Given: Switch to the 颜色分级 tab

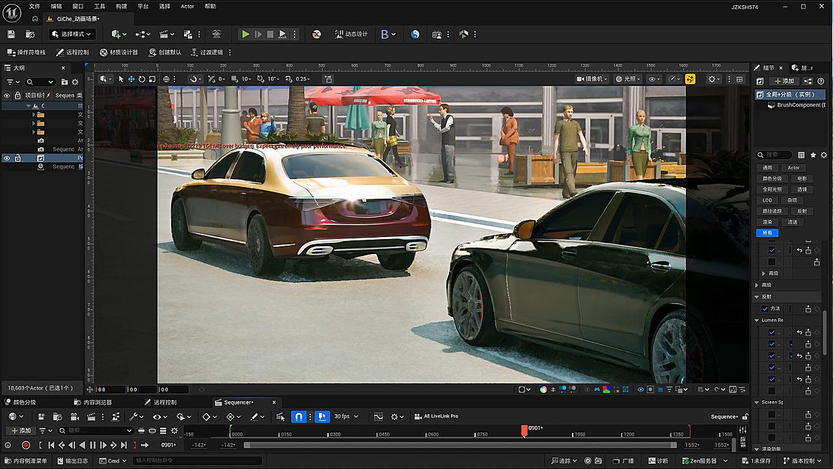Looking at the screenshot, I should coord(20,402).
